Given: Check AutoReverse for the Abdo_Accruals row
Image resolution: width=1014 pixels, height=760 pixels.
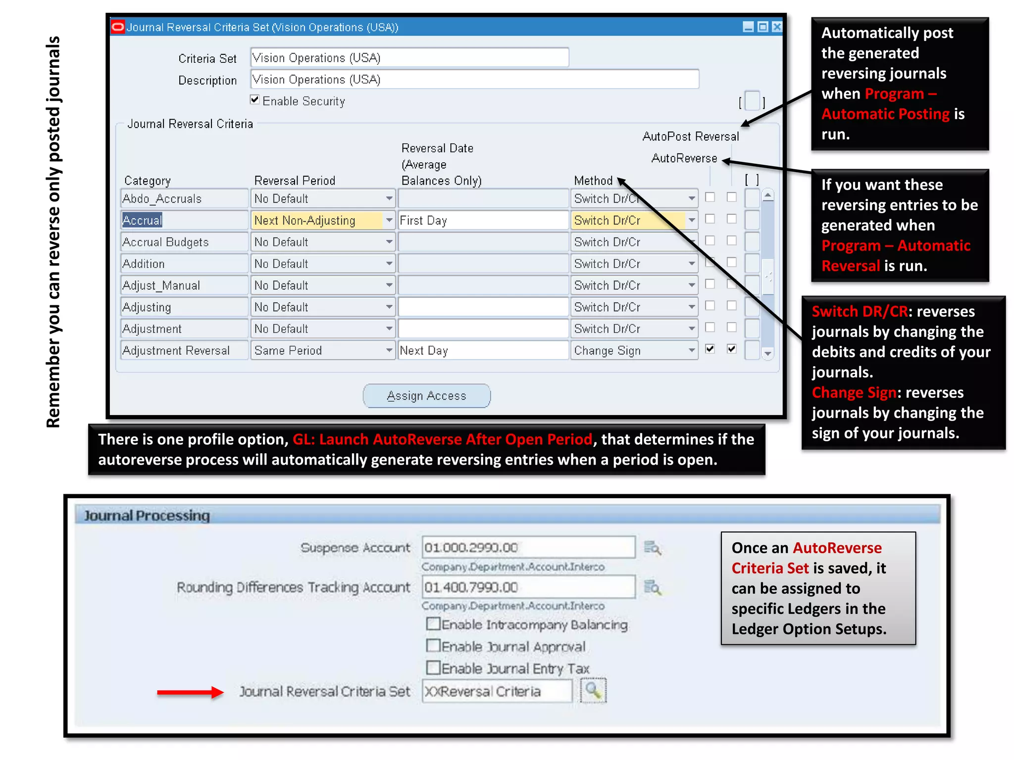Looking at the screenshot, I should pyautogui.click(x=710, y=197).
